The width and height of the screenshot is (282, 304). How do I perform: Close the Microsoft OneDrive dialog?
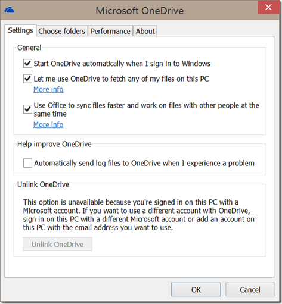point(268,7)
